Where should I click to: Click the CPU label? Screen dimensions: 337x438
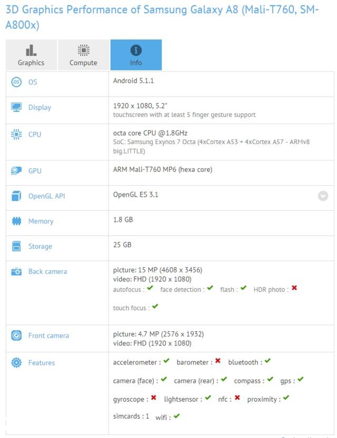[35, 135]
